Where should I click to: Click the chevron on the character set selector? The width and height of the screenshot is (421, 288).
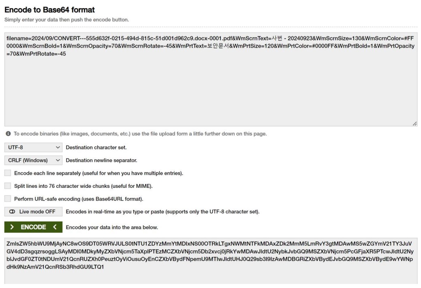point(57,147)
